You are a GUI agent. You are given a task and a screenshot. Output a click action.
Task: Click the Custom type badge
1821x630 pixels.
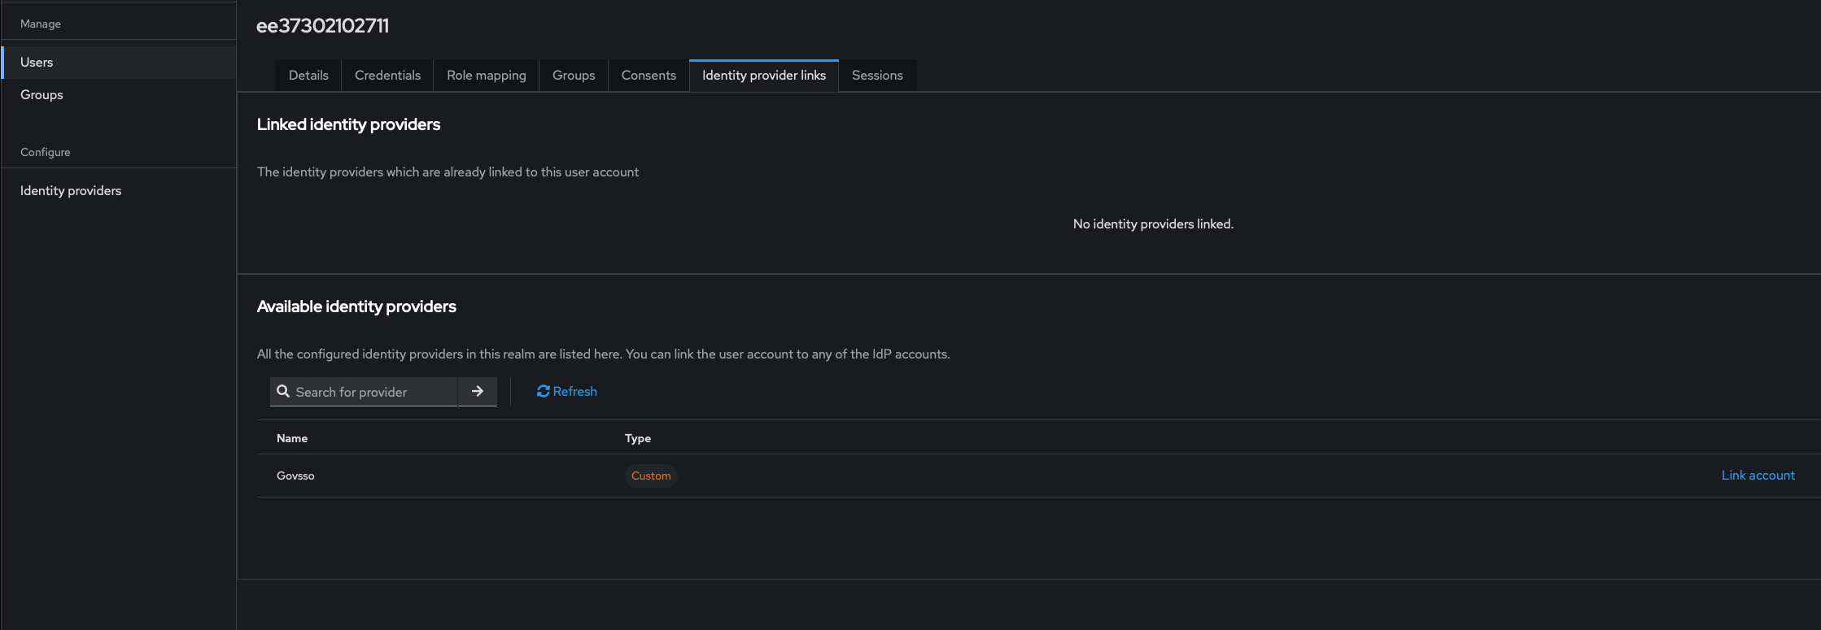(x=651, y=476)
